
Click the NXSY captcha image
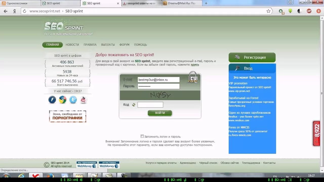[160, 95]
